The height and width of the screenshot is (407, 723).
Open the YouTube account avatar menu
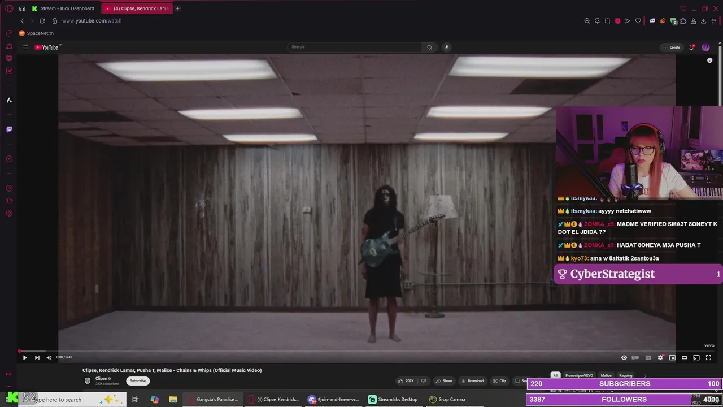click(705, 47)
